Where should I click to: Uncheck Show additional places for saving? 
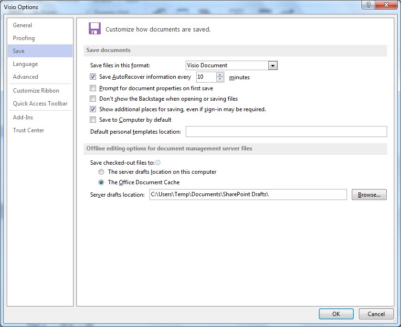point(93,109)
